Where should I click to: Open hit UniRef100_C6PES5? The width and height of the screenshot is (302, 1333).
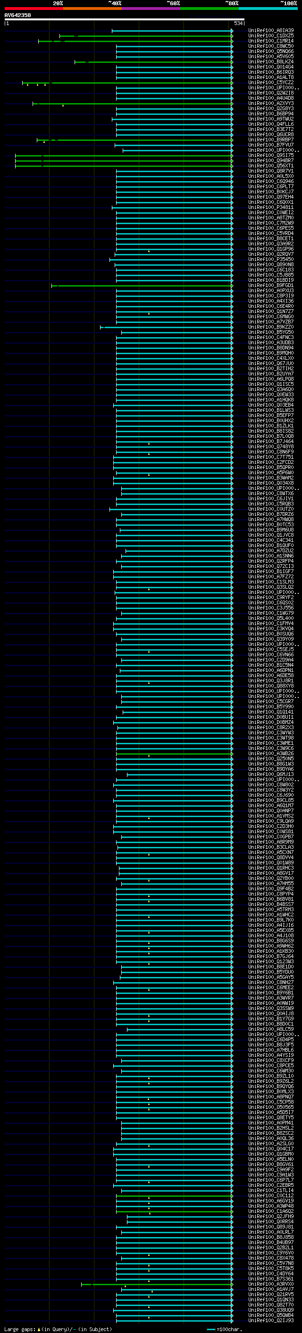coord(271,228)
